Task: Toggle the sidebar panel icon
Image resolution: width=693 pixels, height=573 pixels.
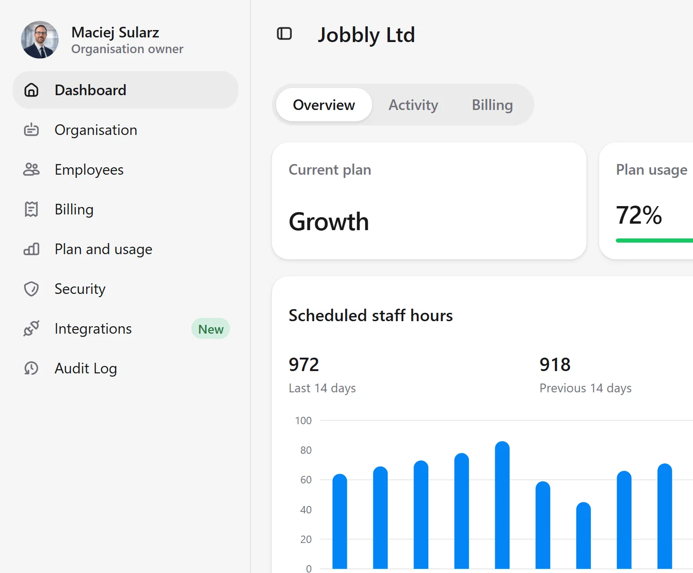Action: (x=284, y=34)
